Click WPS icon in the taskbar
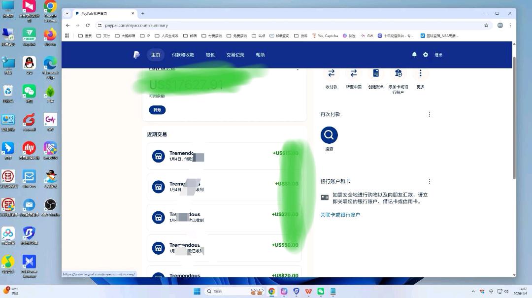 point(308,291)
